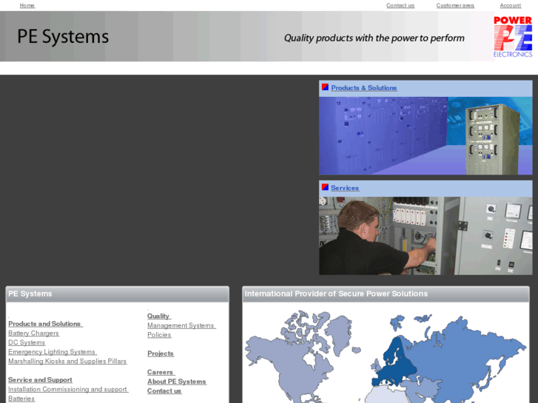The width and height of the screenshot is (538, 403).
Task: Open the Quality link
Action: point(159,316)
